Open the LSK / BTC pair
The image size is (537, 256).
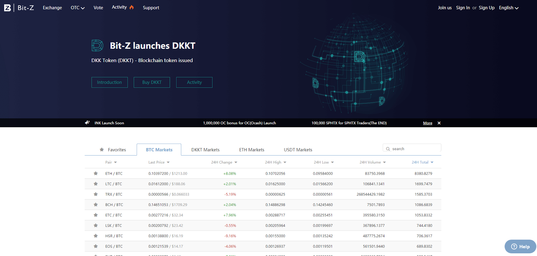[x=113, y=225]
